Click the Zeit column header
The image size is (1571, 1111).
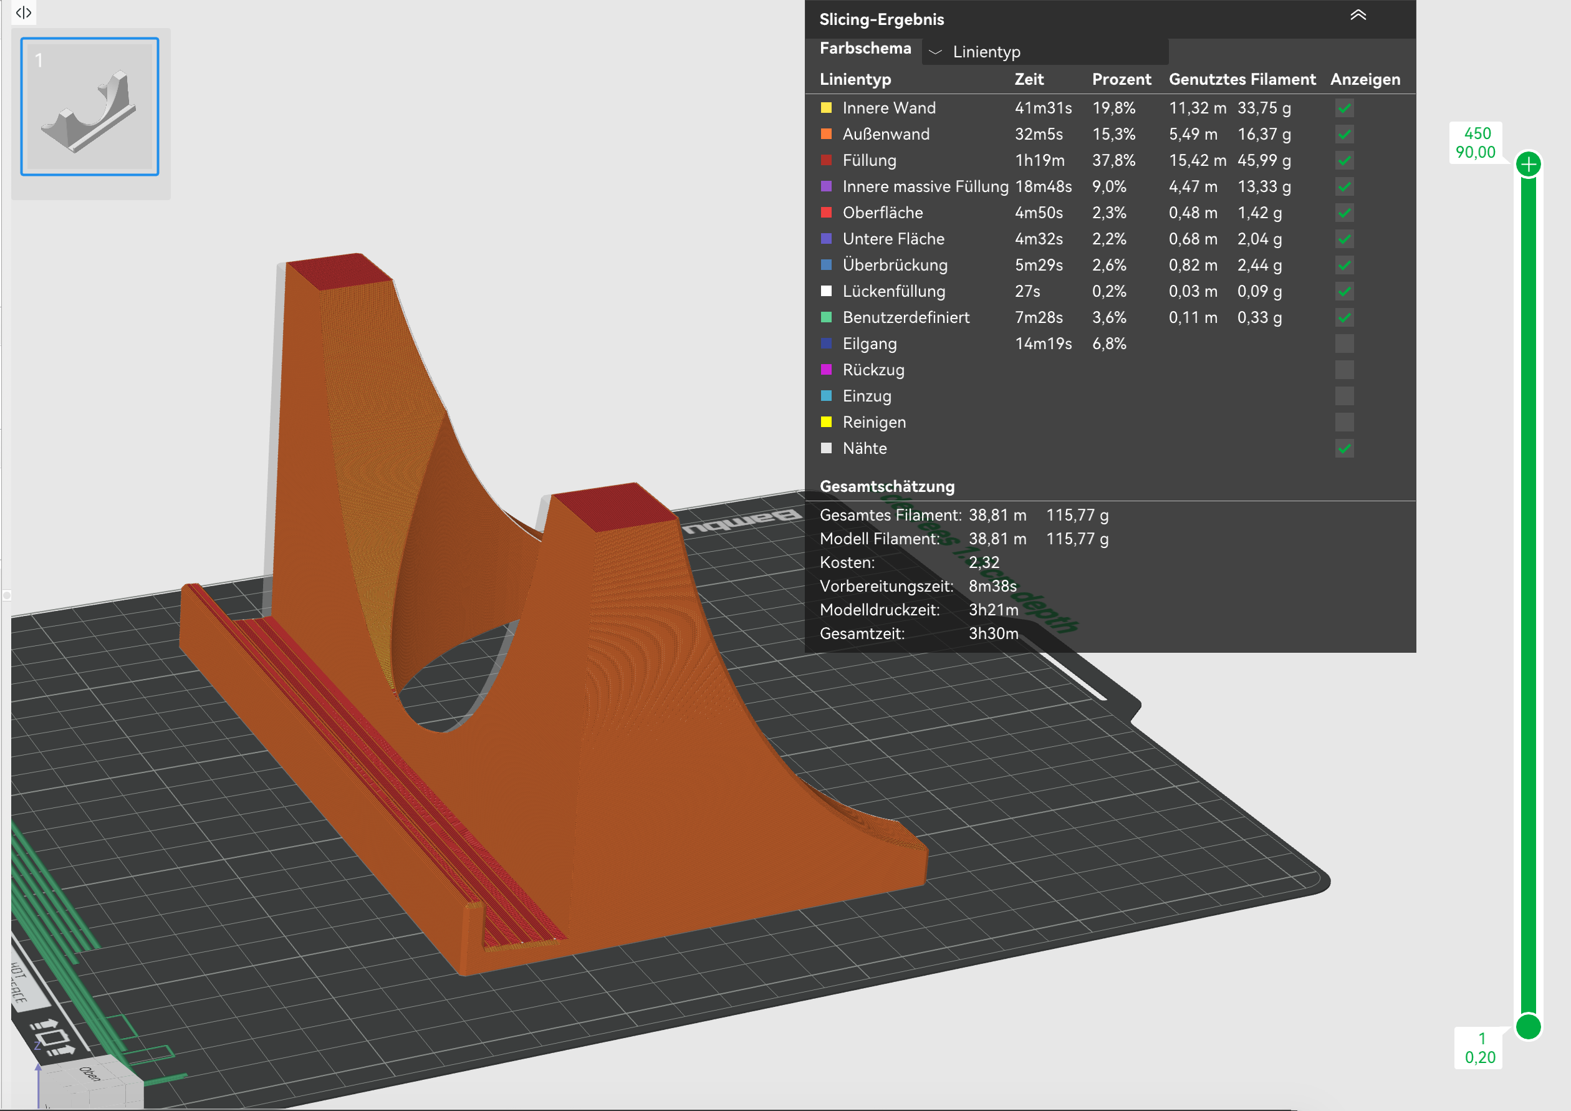(x=1029, y=79)
